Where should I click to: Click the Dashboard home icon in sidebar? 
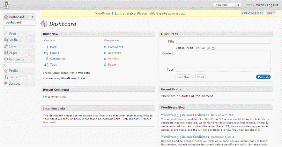point(6,17)
